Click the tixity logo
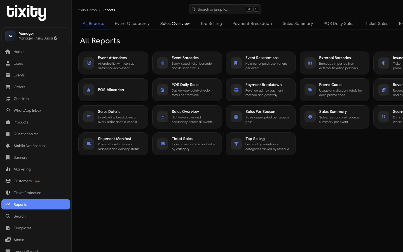This screenshot has width=403, height=252. 27,13
